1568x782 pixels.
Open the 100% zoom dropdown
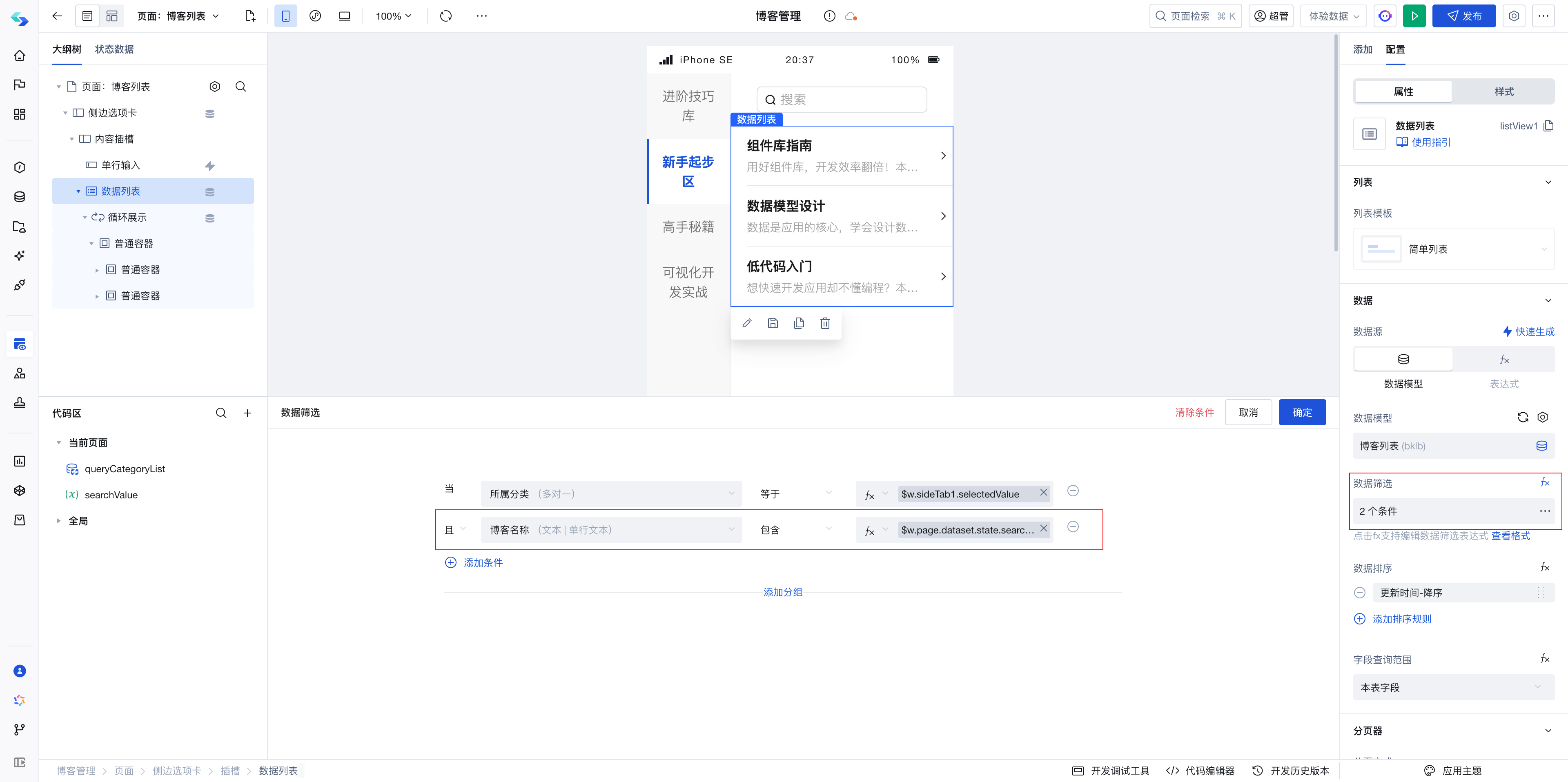393,16
